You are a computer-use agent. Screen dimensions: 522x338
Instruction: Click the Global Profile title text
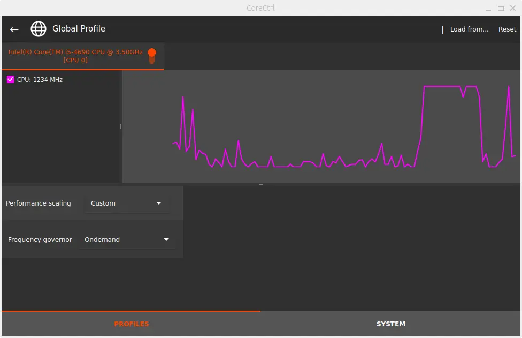[79, 29]
